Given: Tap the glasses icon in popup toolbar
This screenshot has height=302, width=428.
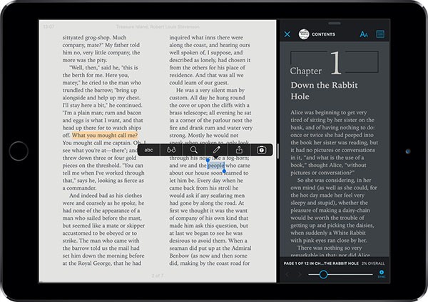Looking at the screenshot, I should 171,150.
